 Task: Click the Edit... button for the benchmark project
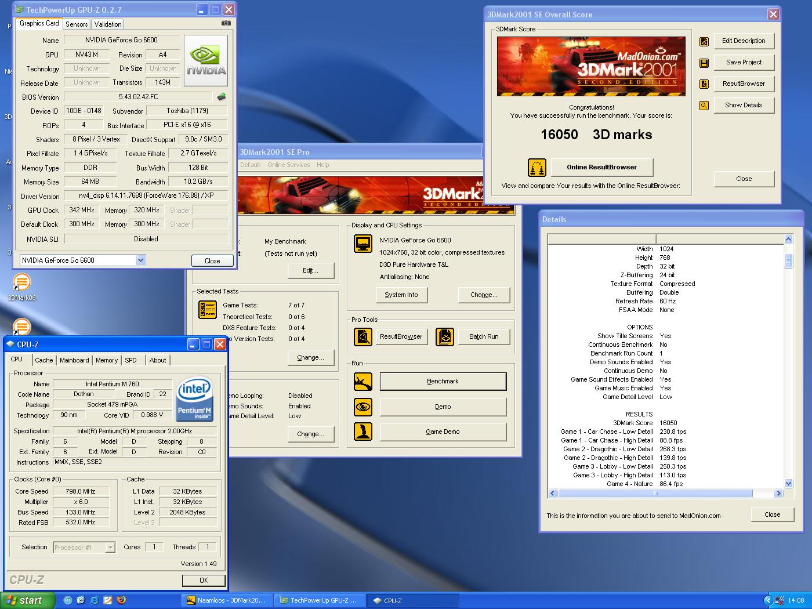[311, 271]
